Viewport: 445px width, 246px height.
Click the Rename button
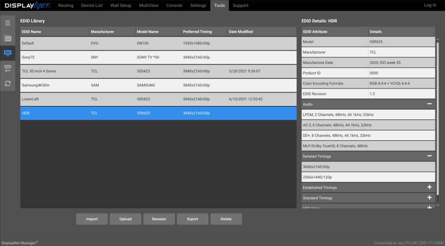coord(159,219)
